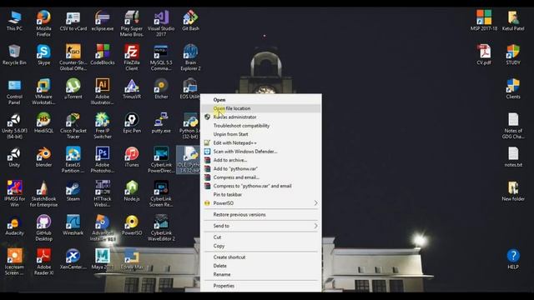Viewport: 534px width, 300px height.
Task: Select the Recycle Bin icon
Action: point(14,55)
